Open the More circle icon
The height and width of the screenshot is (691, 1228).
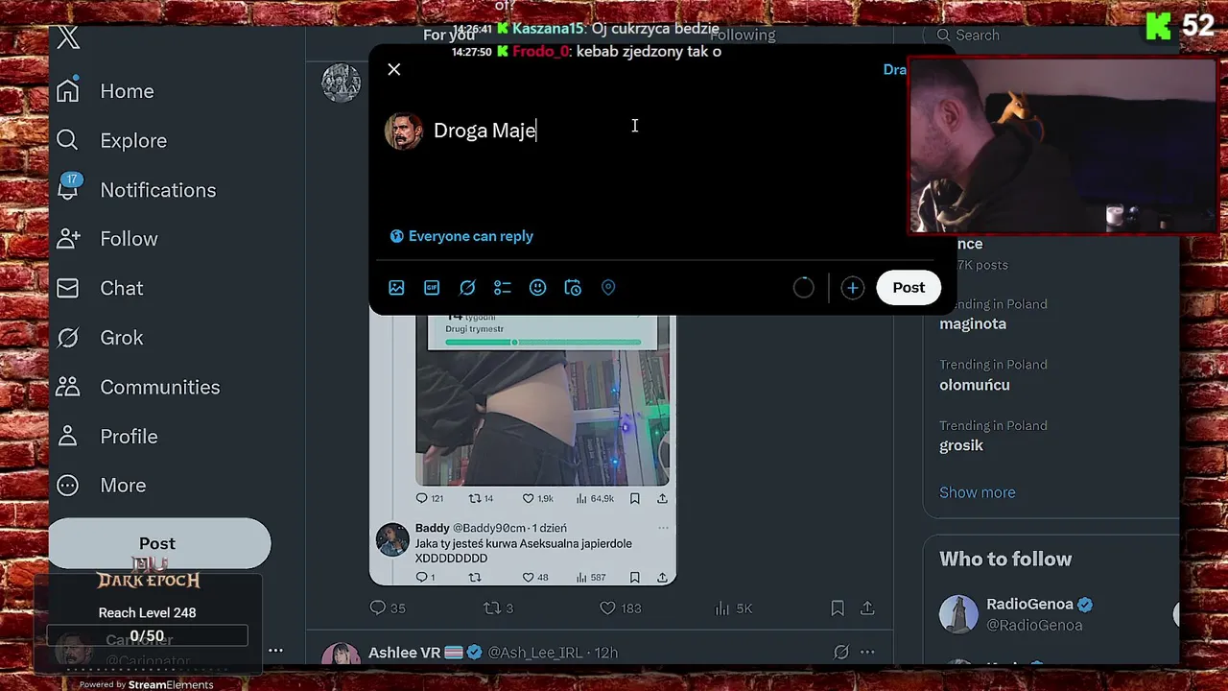tap(67, 485)
